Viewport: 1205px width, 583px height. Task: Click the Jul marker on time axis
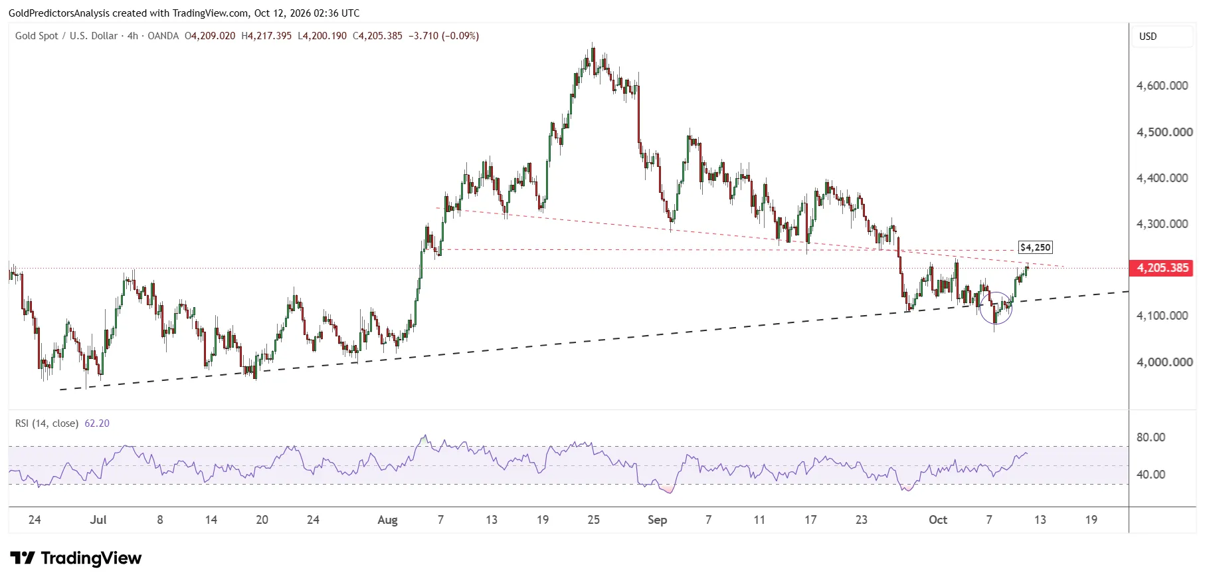(98, 520)
